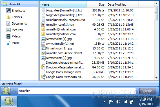Click folder icon of 4.00 KB nirmaltv@hotmail.com
This screenshot has height=107, width=160.
point(43,29)
